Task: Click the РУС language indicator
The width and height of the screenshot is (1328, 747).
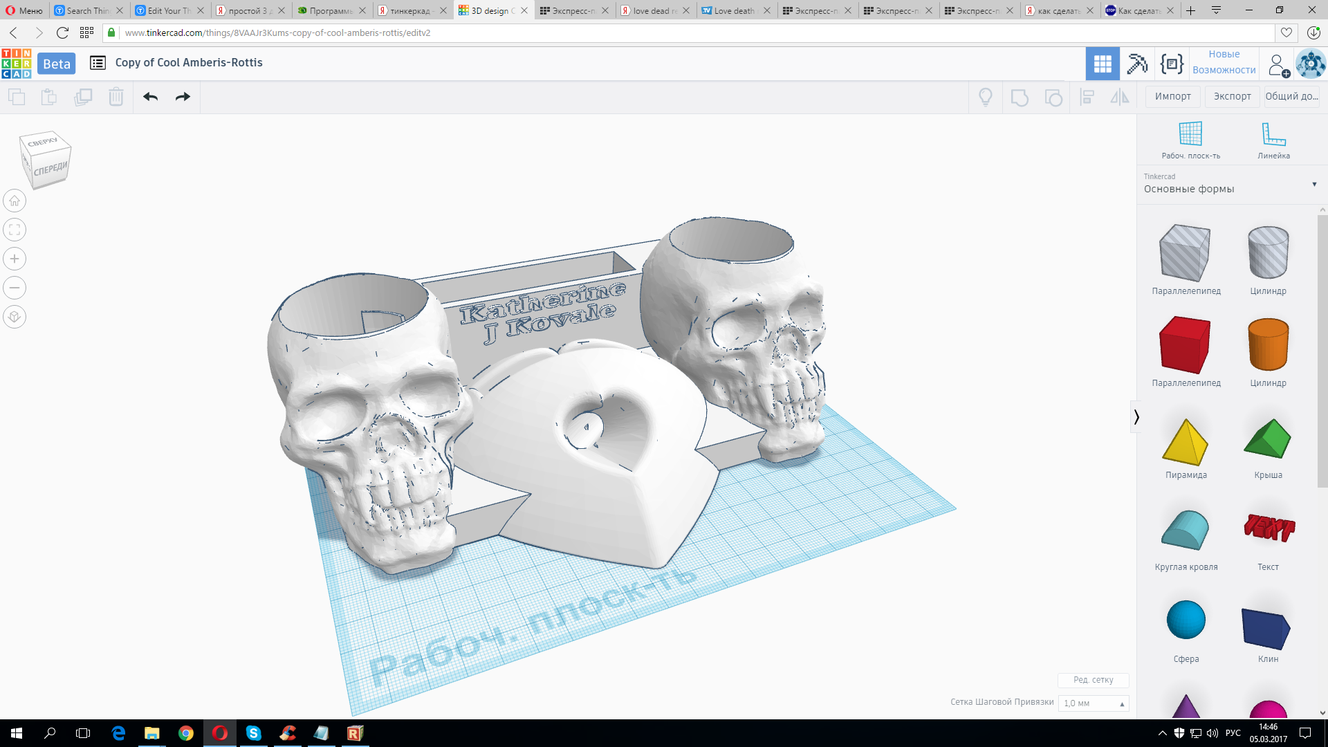Action: pyautogui.click(x=1233, y=733)
